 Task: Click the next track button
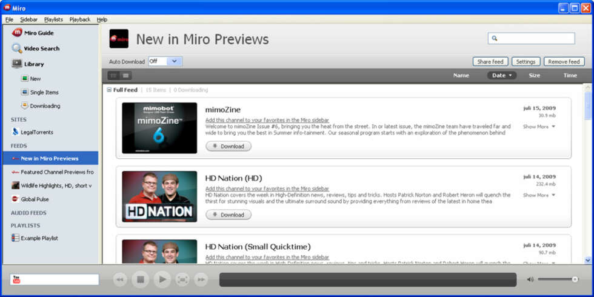[x=201, y=279]
